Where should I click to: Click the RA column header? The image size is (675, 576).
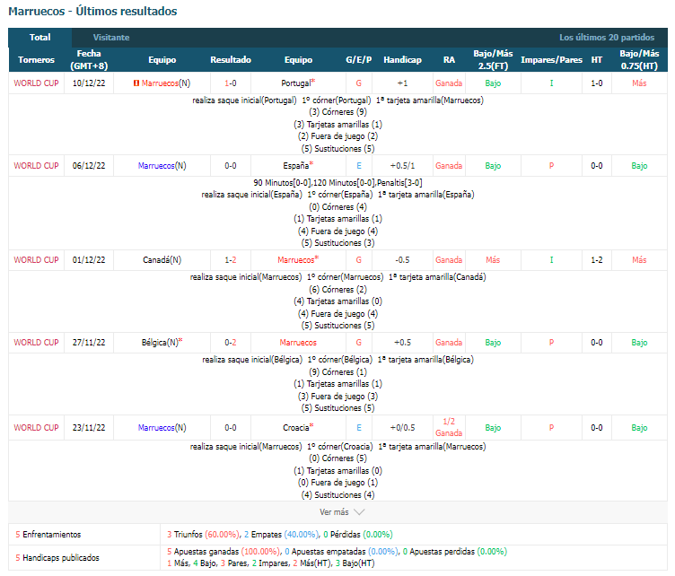tap(449, 60)
